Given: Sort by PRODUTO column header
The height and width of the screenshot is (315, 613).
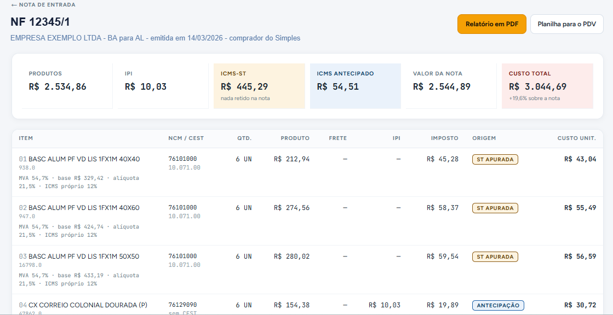Looking at the screenshot, I should (x=295, y=138).
